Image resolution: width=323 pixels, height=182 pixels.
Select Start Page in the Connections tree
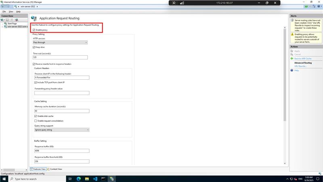(12, 24)
